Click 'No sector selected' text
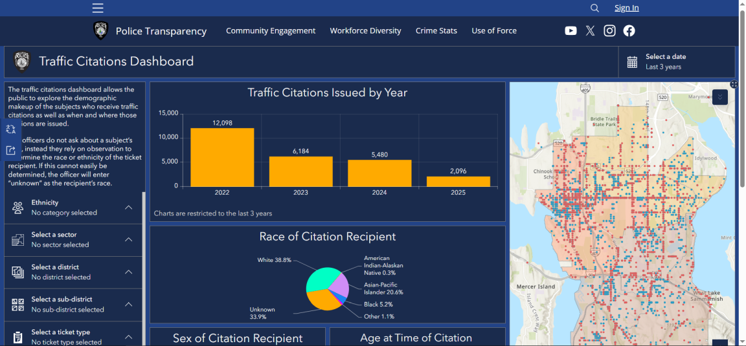Screen dimensions: 746x346 tap(60, 244)
